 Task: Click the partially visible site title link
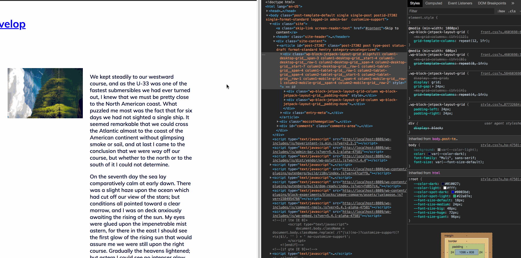[13, 24]
